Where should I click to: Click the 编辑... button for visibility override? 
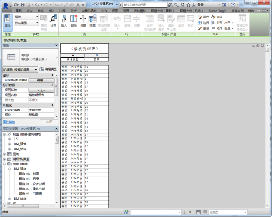pyautogui.click(x=41, y=80)
